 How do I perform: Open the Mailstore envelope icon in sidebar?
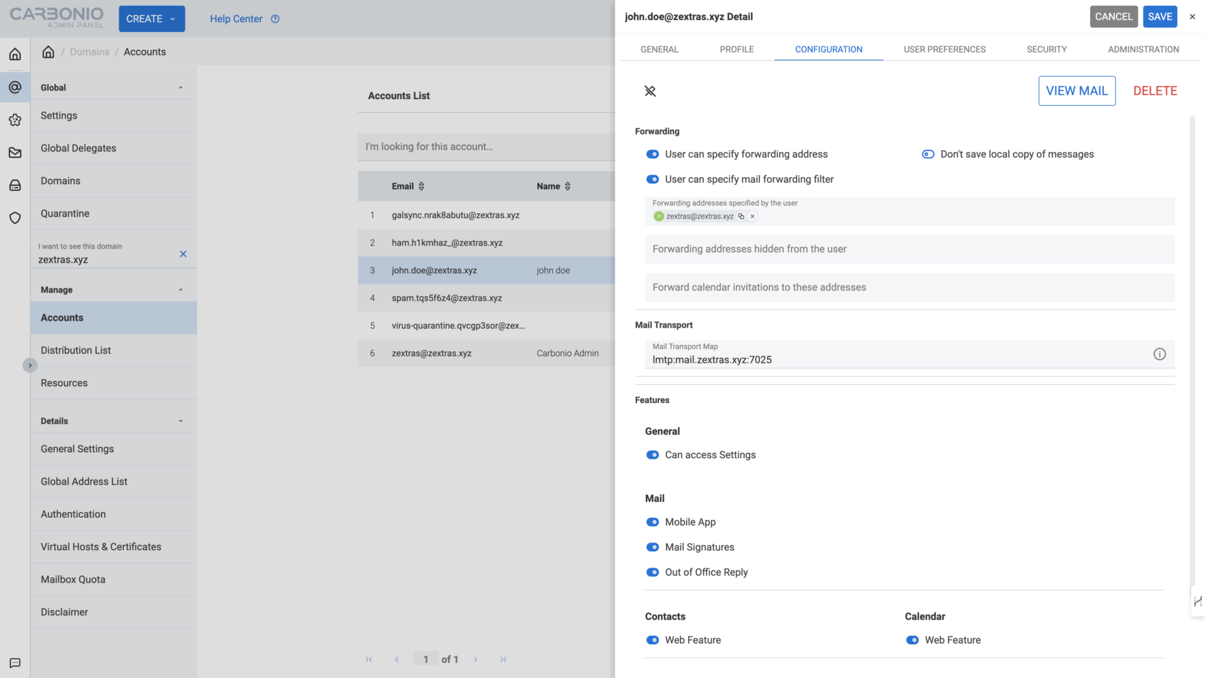pyautogui.click(x=15, y=153)
